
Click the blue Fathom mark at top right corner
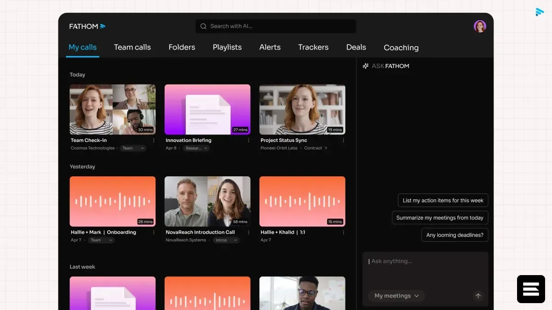pos(540,12)
